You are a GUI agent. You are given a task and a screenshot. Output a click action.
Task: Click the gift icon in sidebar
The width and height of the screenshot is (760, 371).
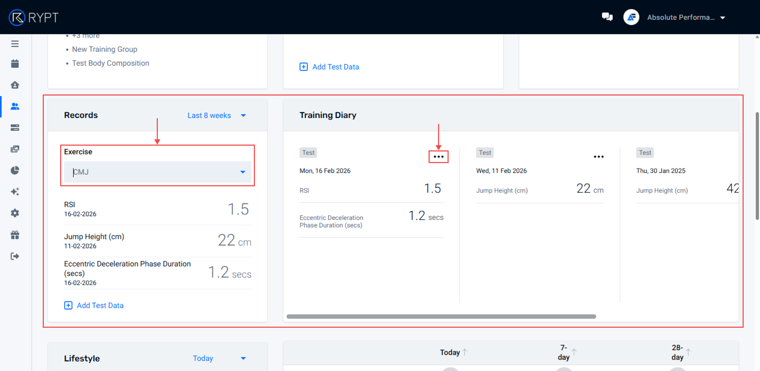(15, 235)
